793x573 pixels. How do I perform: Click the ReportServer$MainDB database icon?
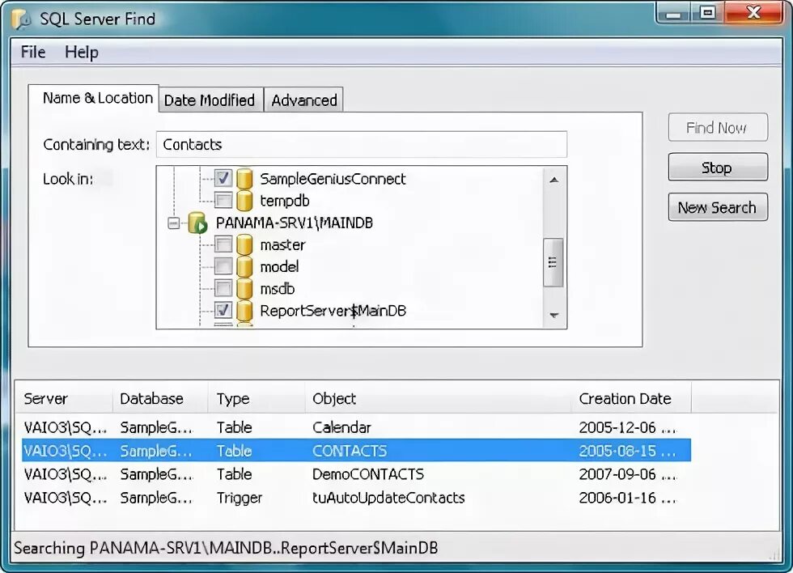(244, 311)
